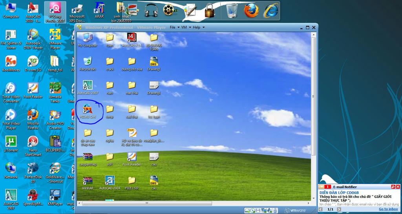Click the film reel icon in the dock
402x214 pixels.
(x=170, y=10)
